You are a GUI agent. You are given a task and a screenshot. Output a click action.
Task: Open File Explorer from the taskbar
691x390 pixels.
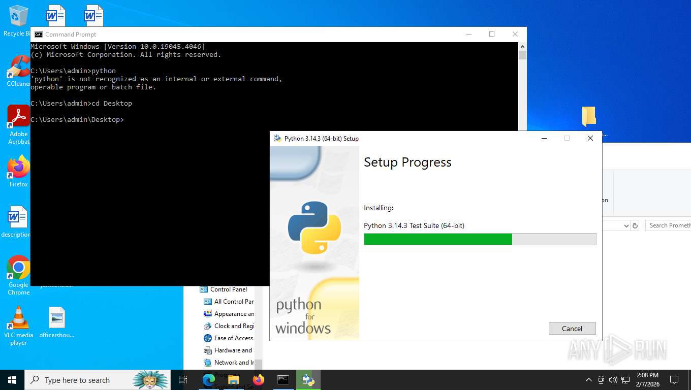(x=233, y=380)
